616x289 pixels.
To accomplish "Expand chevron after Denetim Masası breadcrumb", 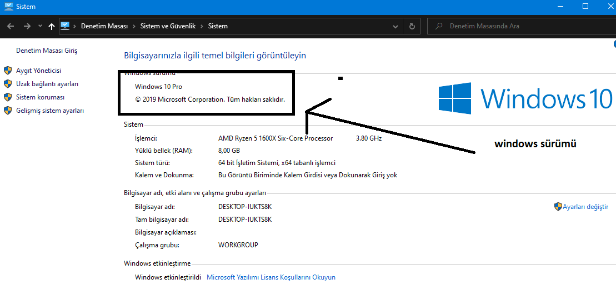I will (x=134, y=26).
